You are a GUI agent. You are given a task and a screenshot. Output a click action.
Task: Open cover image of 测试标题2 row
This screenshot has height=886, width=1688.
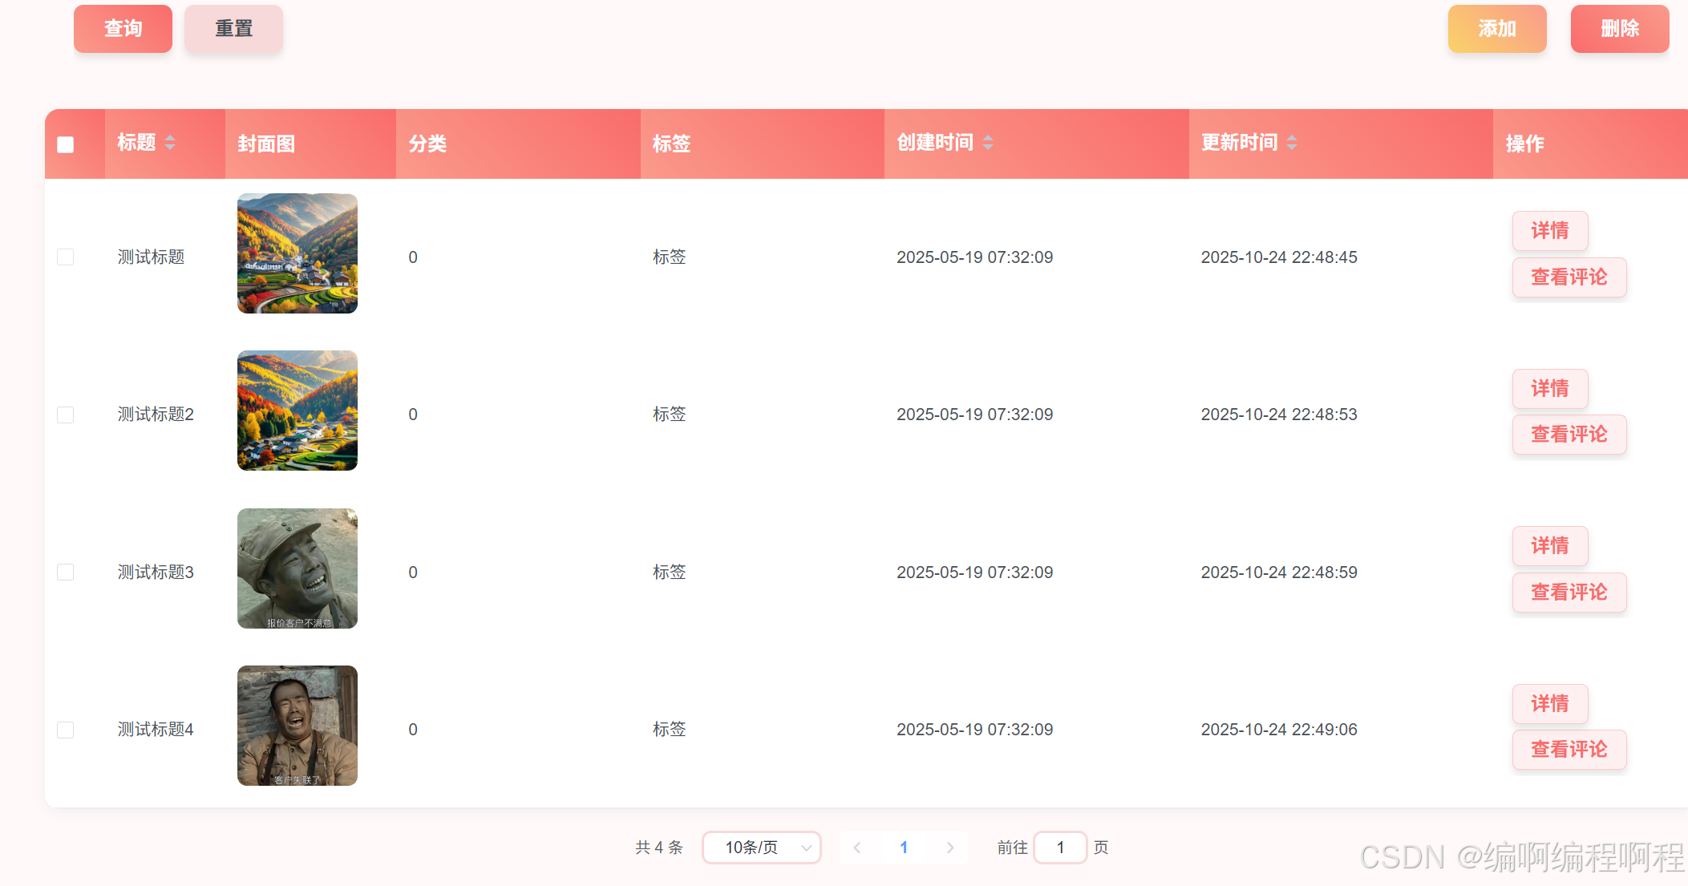pos(298,411)
